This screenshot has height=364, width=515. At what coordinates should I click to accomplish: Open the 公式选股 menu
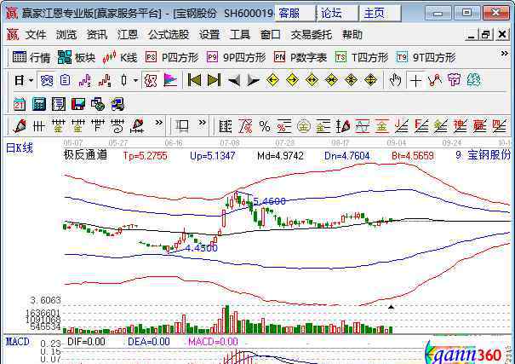(x=169, y=35)
